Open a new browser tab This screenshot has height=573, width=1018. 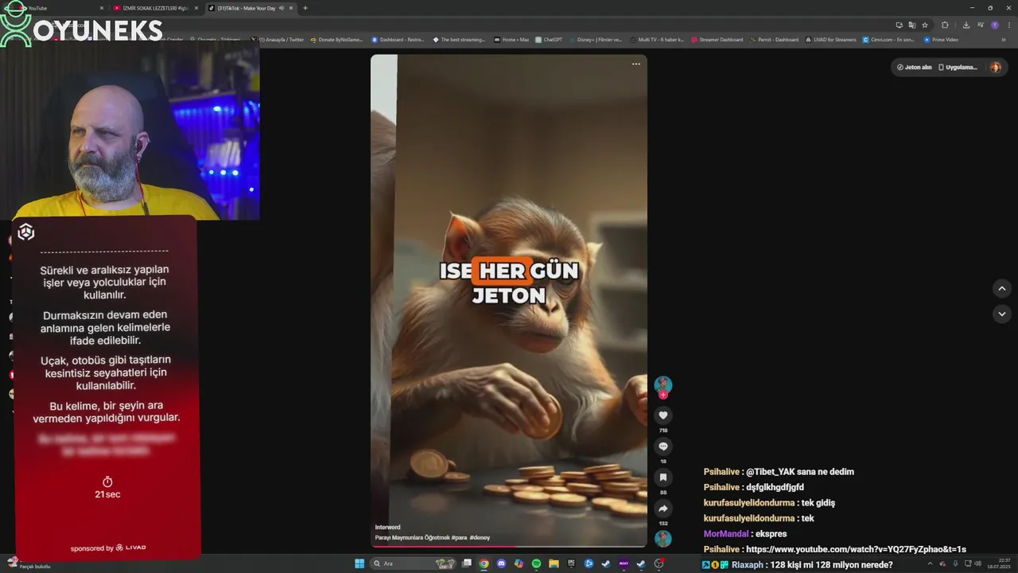click(305, 8)
